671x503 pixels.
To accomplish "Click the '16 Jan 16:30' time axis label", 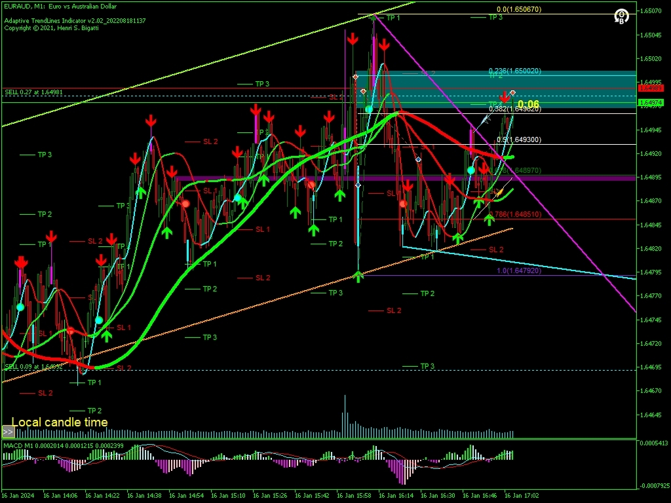I will [x=438, y=496].
